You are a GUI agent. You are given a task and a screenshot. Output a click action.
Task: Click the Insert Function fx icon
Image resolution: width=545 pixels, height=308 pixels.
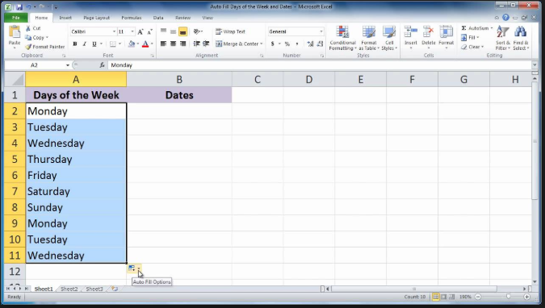tap(103, 65)
